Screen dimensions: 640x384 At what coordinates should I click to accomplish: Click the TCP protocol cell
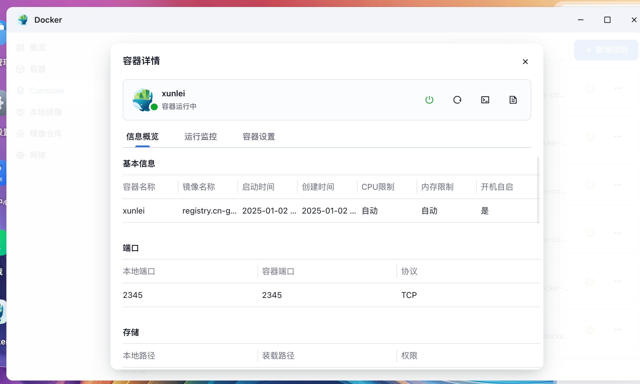tap(409, 295)
